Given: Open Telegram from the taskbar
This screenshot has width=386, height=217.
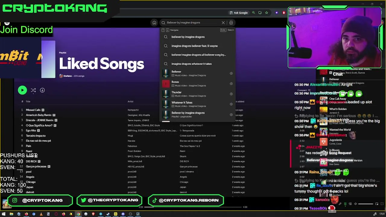Looking at the screenshot, I should point(101,214).
